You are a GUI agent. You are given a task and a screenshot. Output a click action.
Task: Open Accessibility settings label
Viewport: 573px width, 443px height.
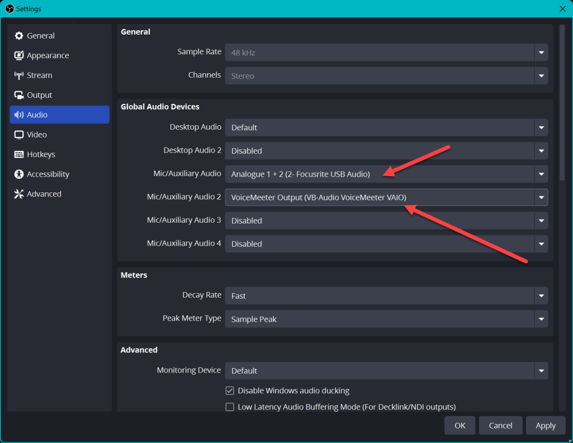tap(48, 174)
